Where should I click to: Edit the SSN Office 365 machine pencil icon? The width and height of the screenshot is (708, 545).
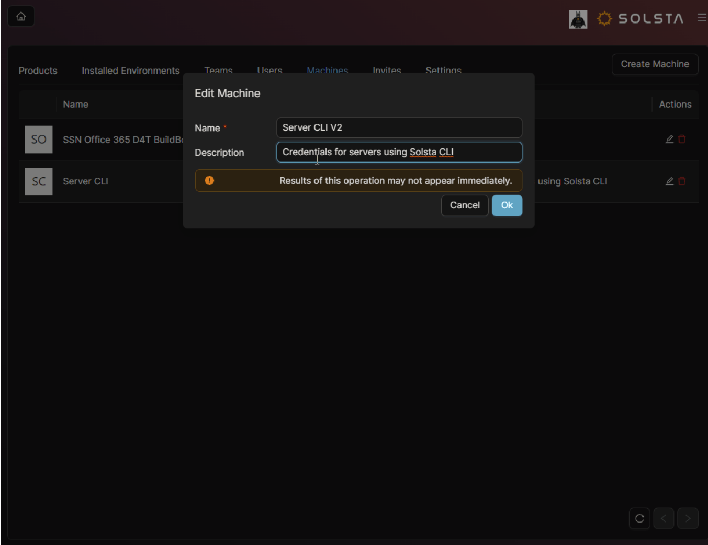pyautogui.click(x=669, y=139)
